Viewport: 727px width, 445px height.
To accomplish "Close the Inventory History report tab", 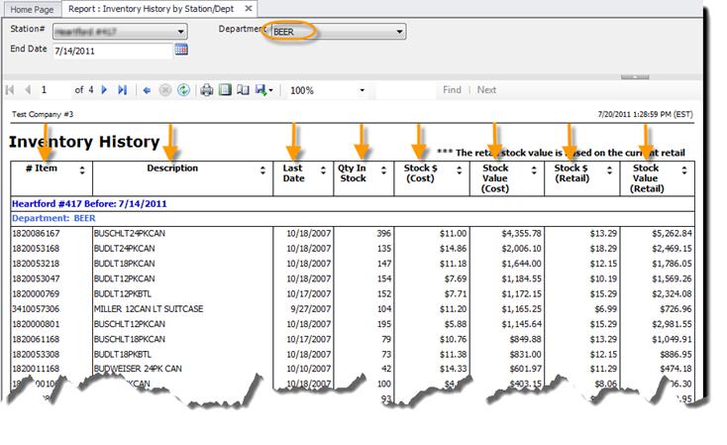I will 250,8.
